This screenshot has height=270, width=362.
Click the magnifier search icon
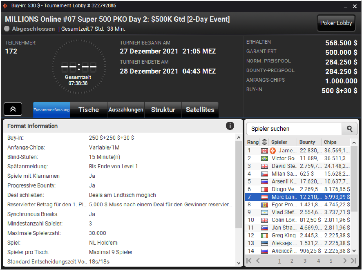pos(350,129)
